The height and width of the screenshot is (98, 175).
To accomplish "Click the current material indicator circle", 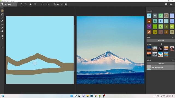I will pos(2,11).
